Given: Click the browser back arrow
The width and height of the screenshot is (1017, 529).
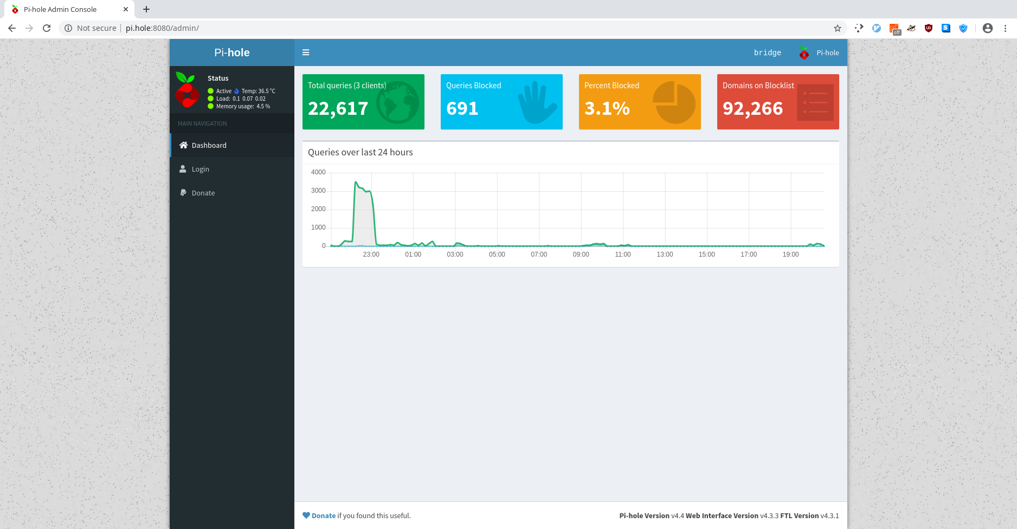Looking at the screenshot, I should coord(12,28).
